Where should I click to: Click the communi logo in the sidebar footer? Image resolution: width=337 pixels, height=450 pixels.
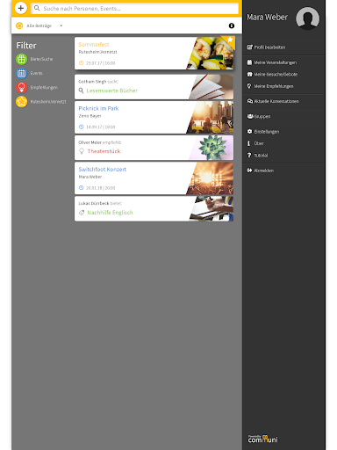click(x=262, y=439)
